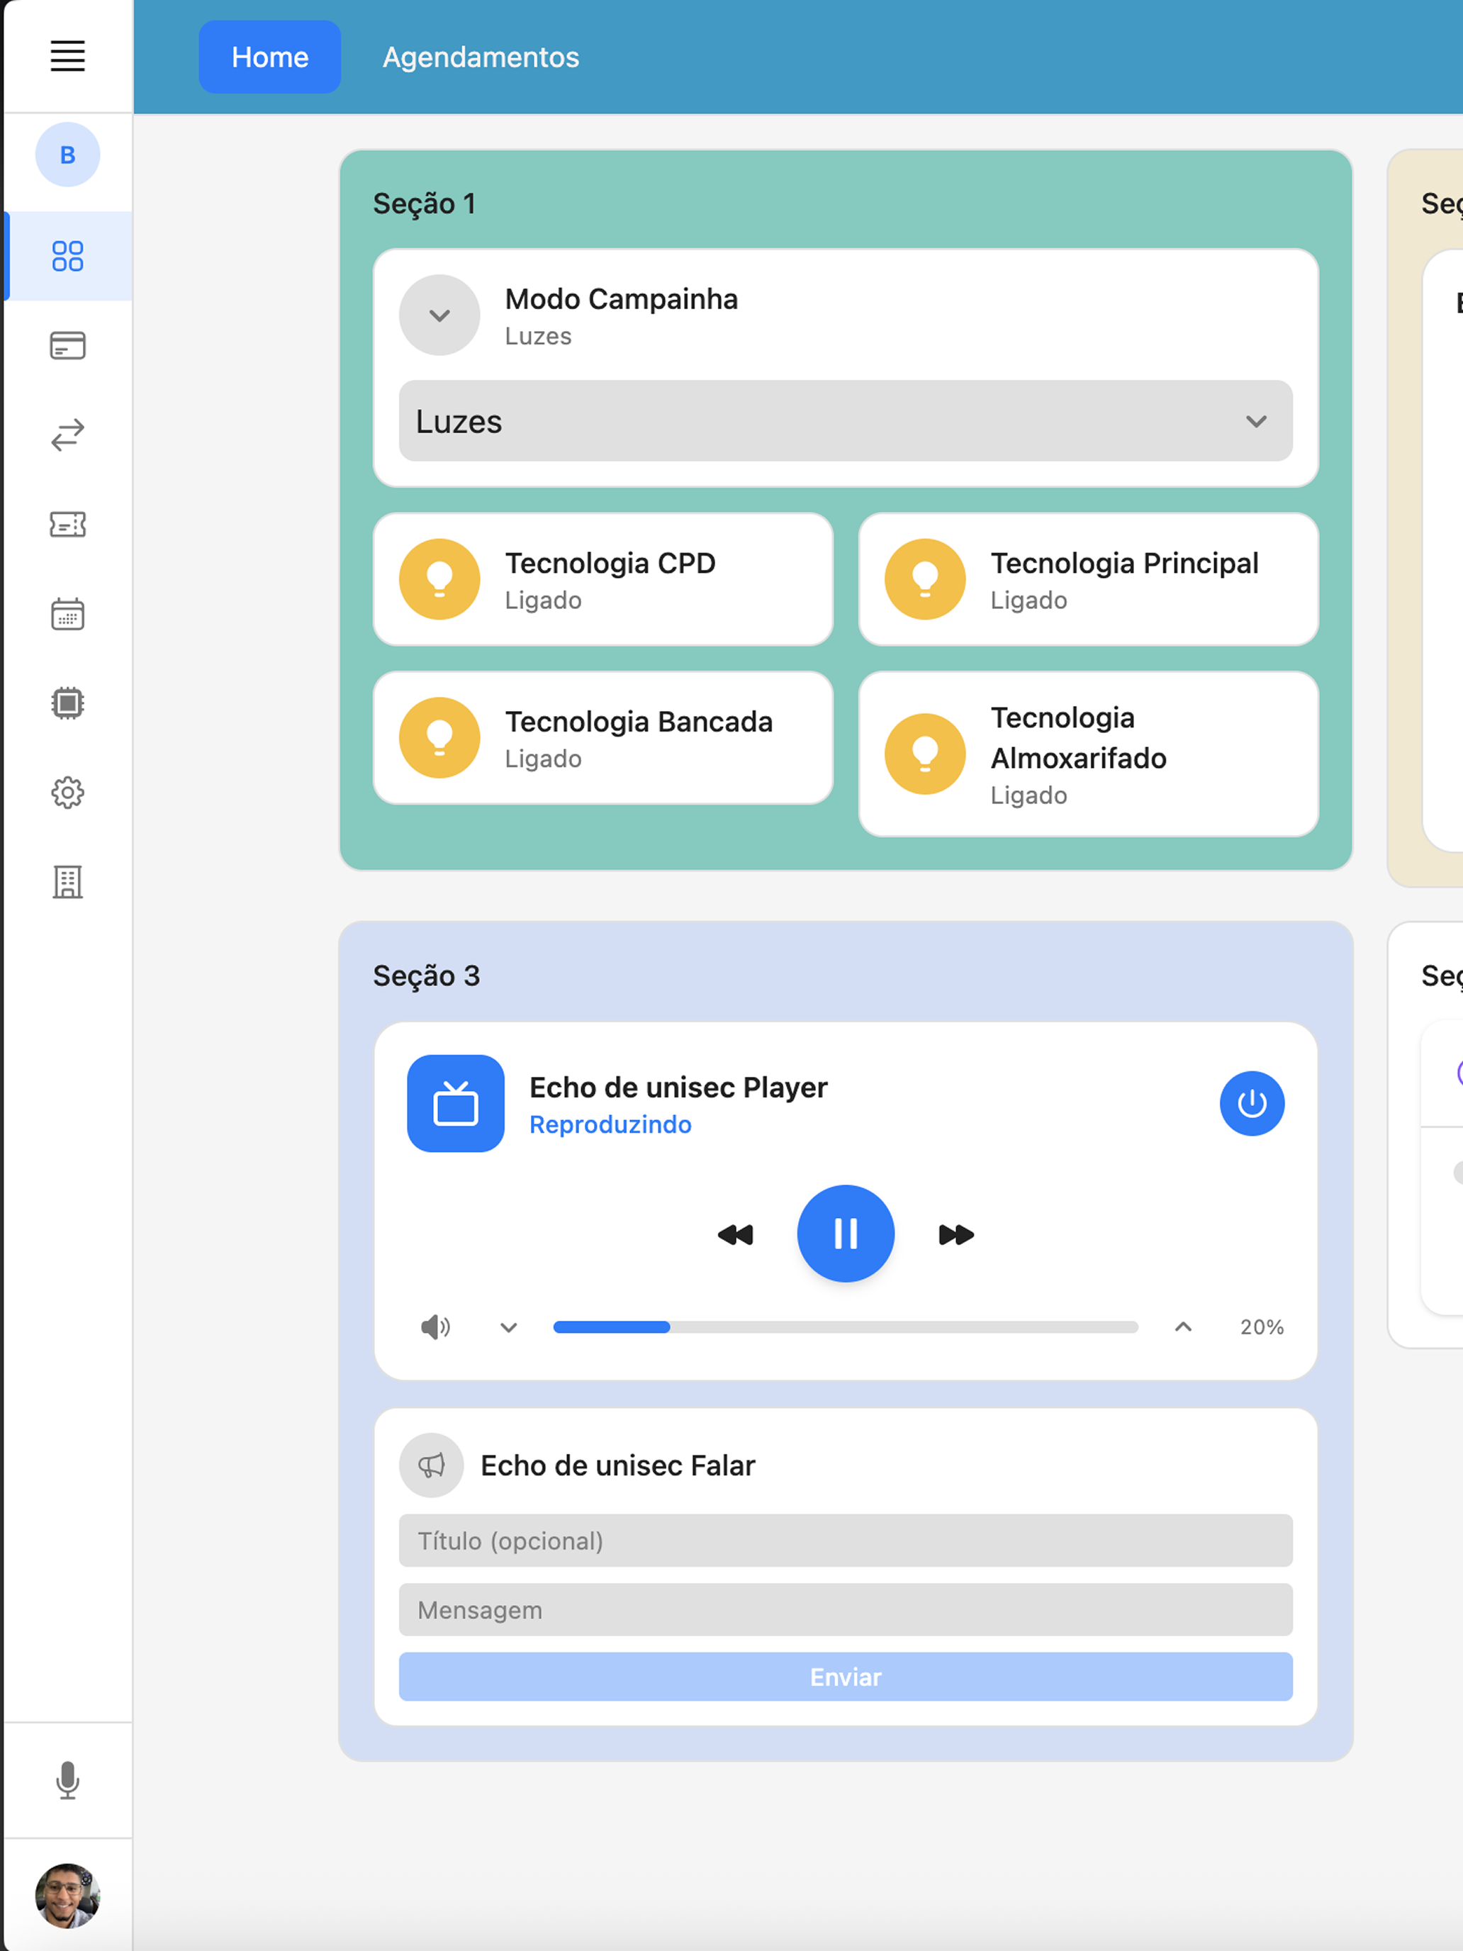This screenshot has height=1951, width=1463.
Task: Click the Modo Campainha title
Action: coord(622,299)
